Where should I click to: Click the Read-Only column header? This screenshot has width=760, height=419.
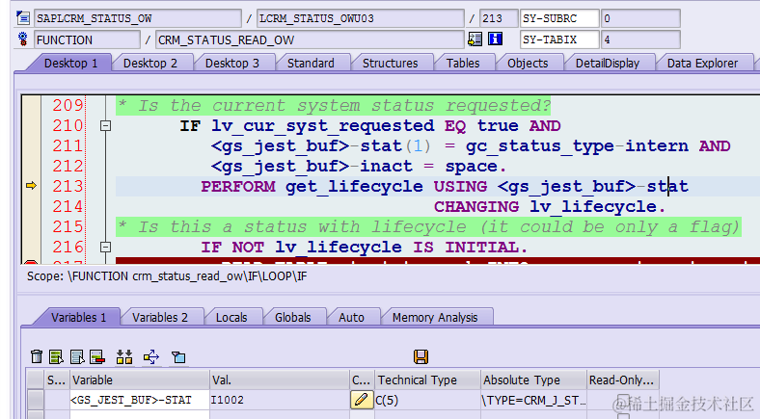tap(623, 380)
